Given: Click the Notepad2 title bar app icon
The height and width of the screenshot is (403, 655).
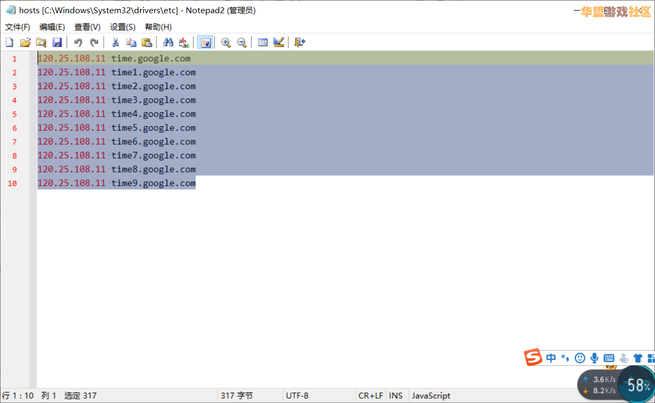Looking at the screenshot, I should (10, 10).
